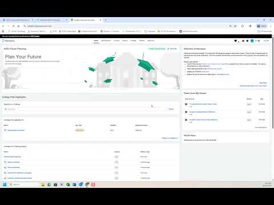The height and width of the screenshot is (205, 274).
Task: Open third task link in Tasks from My School
Action: [x=203, y=120]
